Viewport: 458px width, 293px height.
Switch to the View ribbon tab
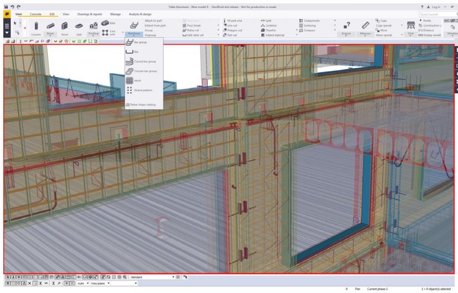pyautogui.click(x=66, y=14)
